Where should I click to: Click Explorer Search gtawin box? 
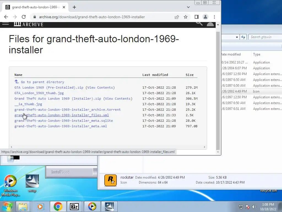click(265, 37)
